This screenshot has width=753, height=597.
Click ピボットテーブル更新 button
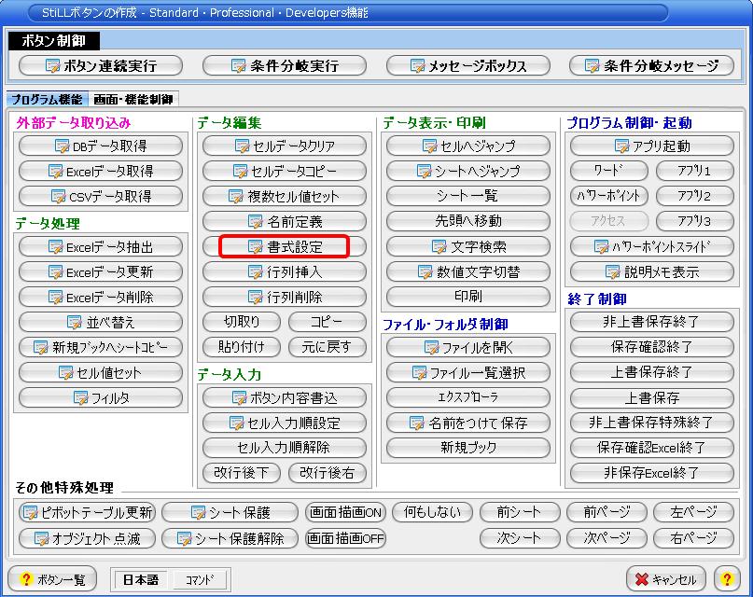87,512
